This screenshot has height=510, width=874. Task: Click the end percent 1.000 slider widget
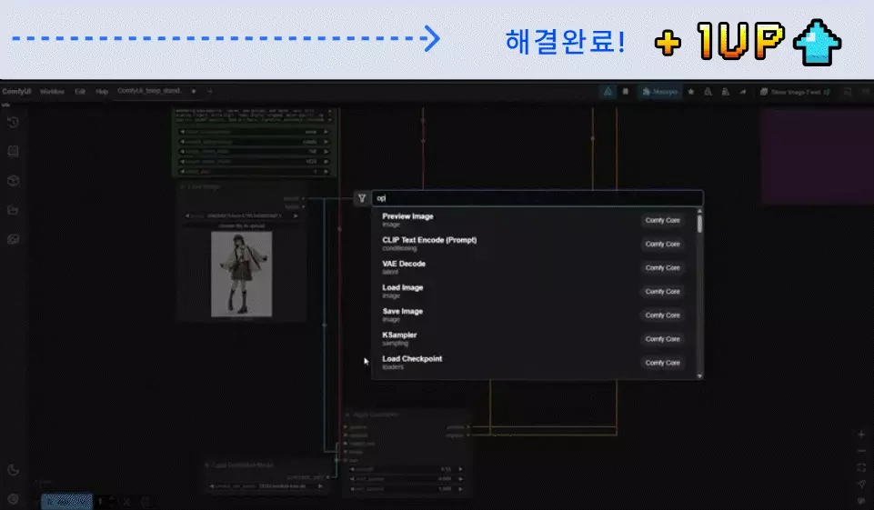(x=406, y=489)
